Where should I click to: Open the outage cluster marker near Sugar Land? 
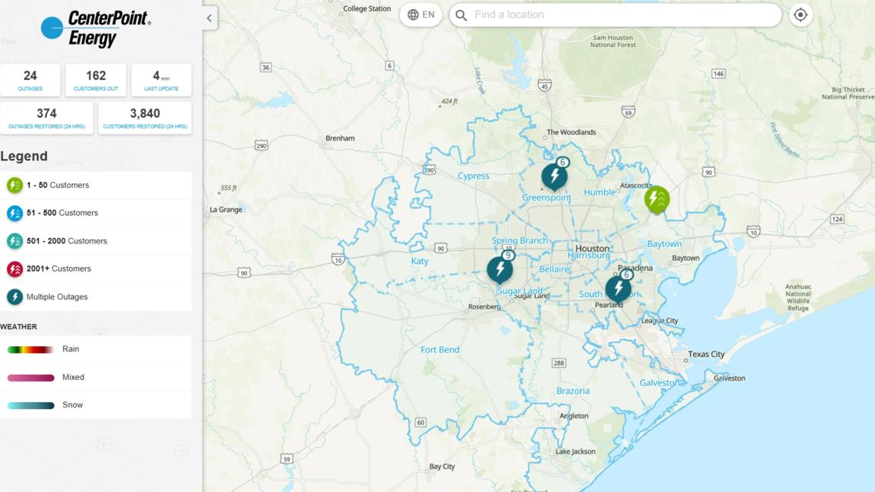(x=500, y=269)
